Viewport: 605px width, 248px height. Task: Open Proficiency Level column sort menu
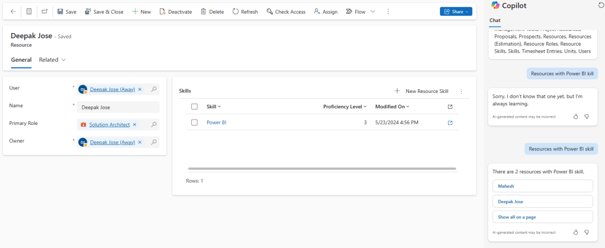pos(365,107)
